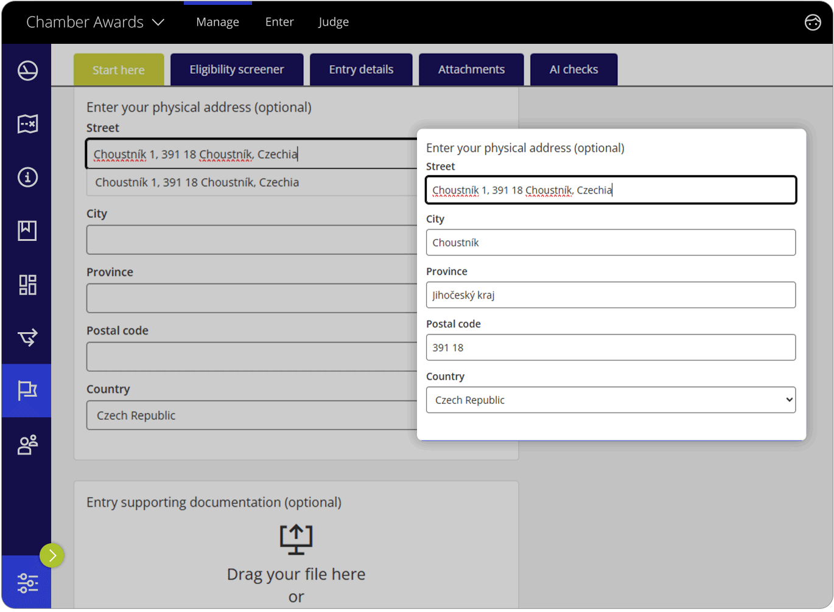The width and height of the screenshot is (834, 612).
Task: Click the Street field in popup
Action: (611, 190)
